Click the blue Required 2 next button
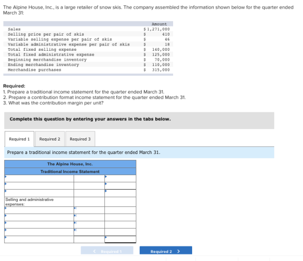303x261 pixels. click(x=166, y=251)
